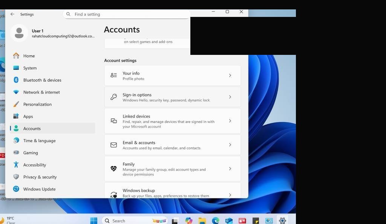
Task: Open Task View from the taskbar
Action: point(175,221)
